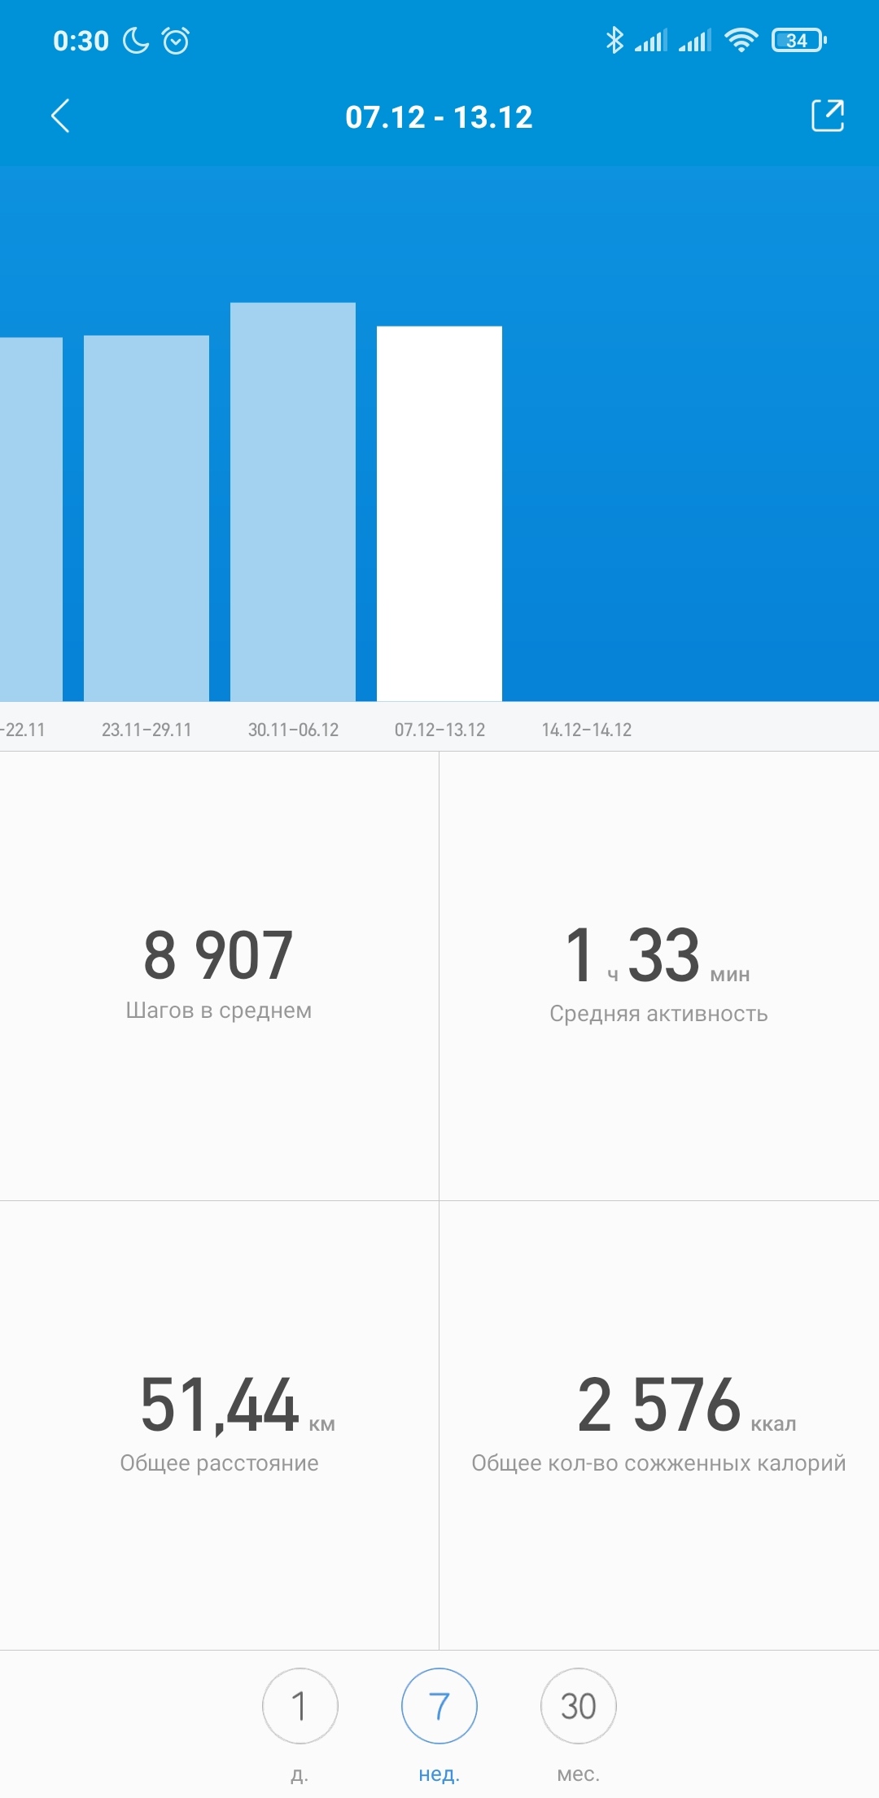This screenshot has height=1798, width=879.
Task: Tap the 07.12–13.12 axis label
Action: 439,730
